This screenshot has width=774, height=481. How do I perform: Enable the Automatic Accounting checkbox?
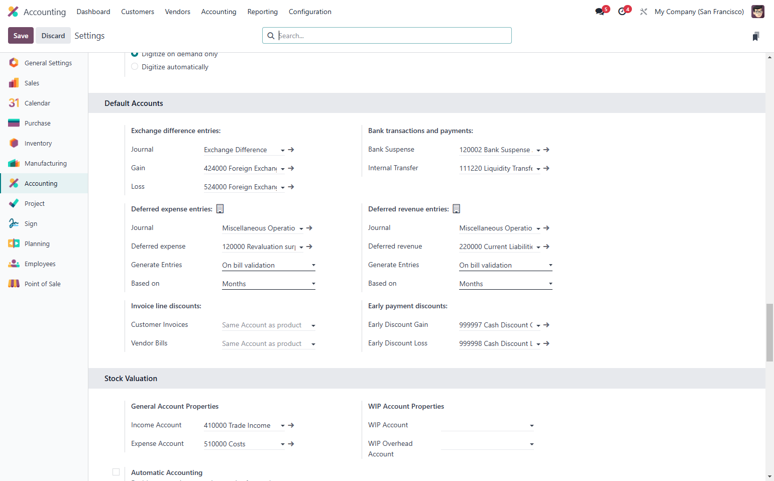[x=116, y=472]
